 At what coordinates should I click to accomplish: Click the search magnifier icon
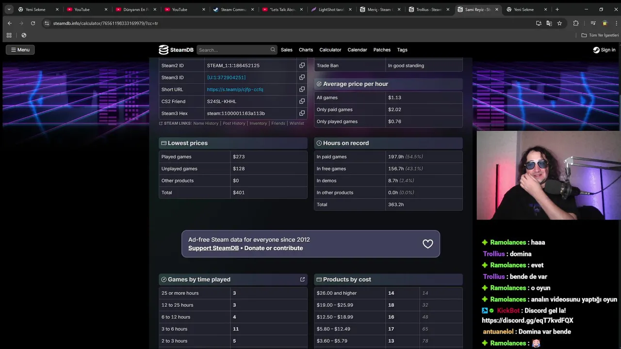click(273, 49)
